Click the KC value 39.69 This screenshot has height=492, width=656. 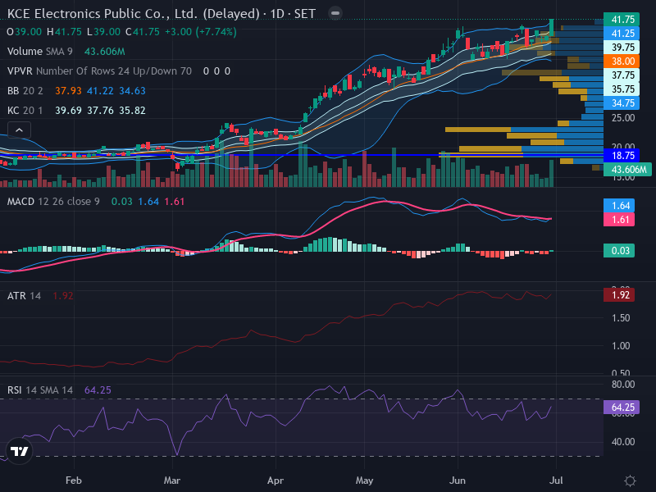(68, 111)
